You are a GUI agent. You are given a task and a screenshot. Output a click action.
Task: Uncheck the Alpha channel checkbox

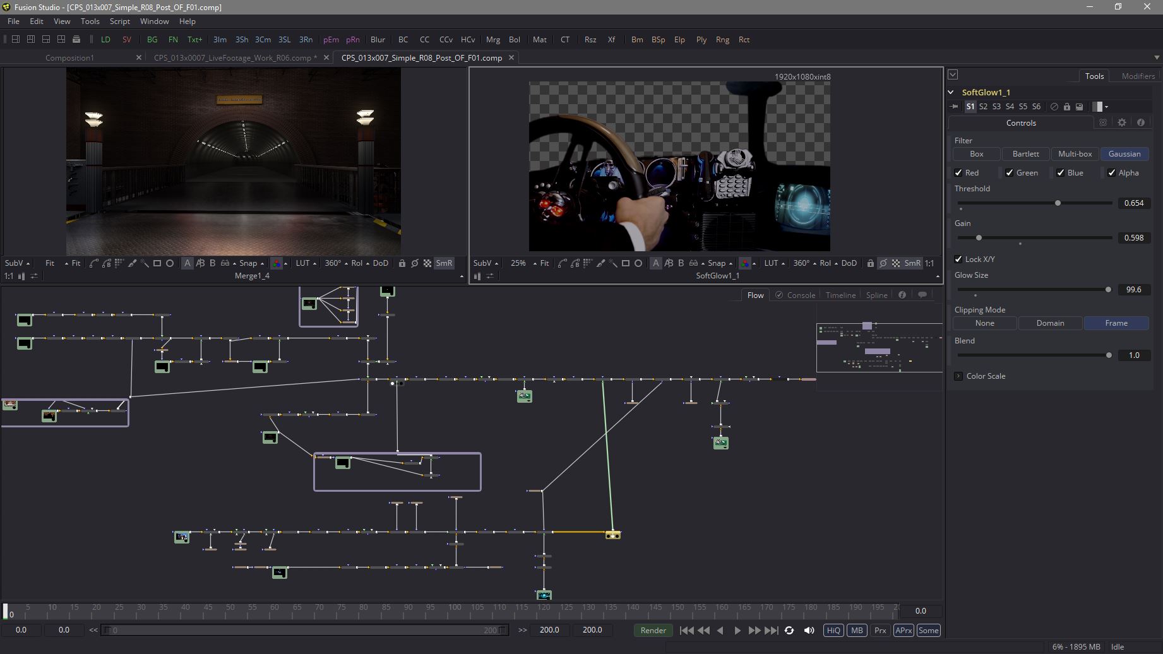tap(1112, 173)
